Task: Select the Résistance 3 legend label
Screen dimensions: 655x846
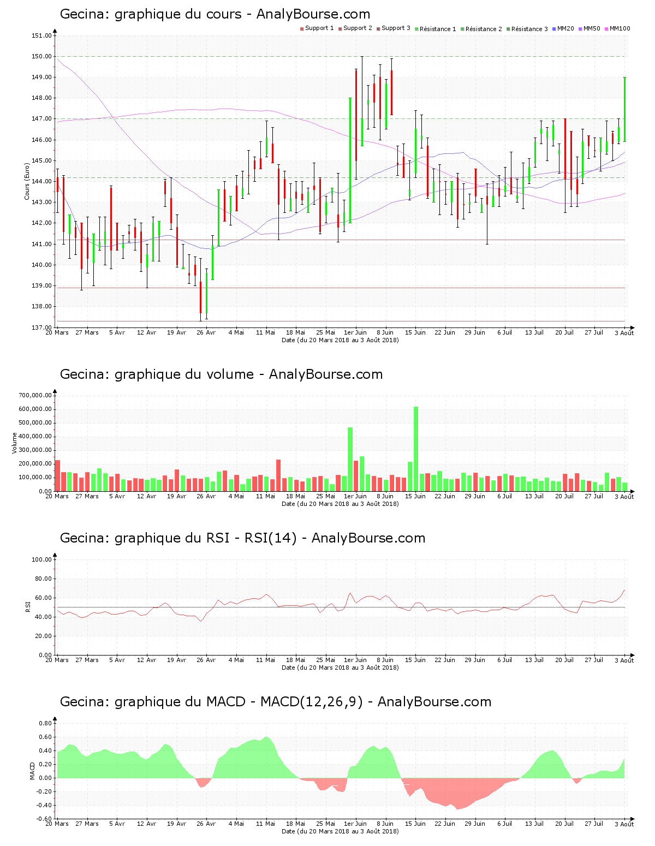Action: pos(529,29)
